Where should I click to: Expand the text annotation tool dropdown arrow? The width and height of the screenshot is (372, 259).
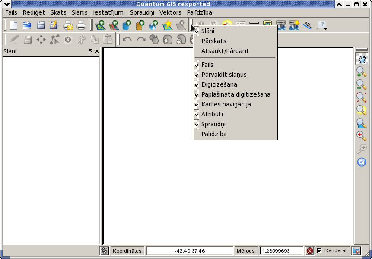(x=326, y=29)
